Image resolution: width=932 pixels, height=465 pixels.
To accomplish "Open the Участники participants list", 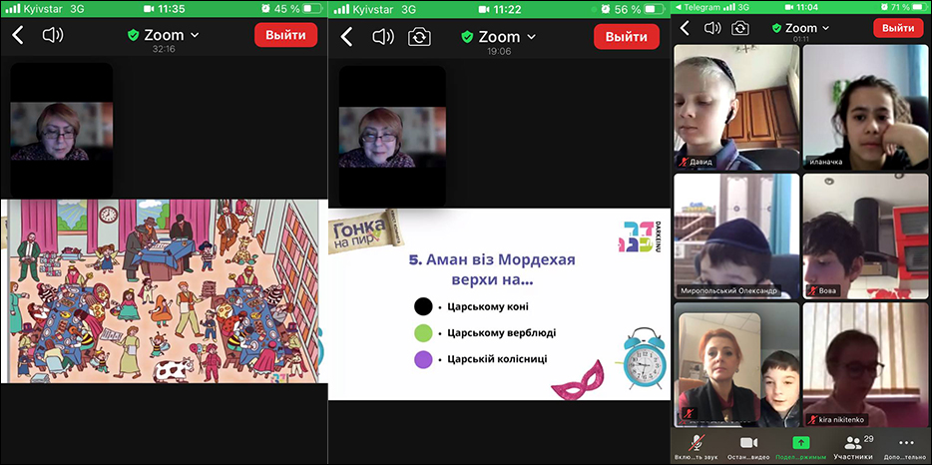I will tap(853, 446).
